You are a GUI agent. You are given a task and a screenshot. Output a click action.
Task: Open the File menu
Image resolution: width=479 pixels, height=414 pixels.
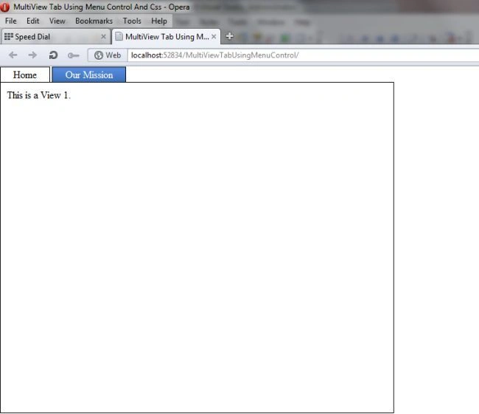click(x=11, y=21)
